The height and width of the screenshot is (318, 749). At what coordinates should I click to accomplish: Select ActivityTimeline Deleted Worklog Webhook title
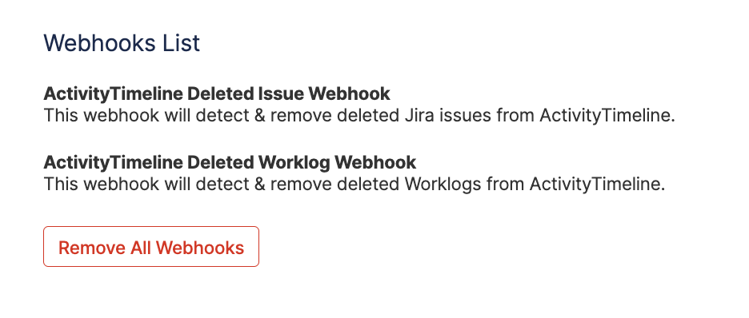pyautogui.click(x=230, y=162)
